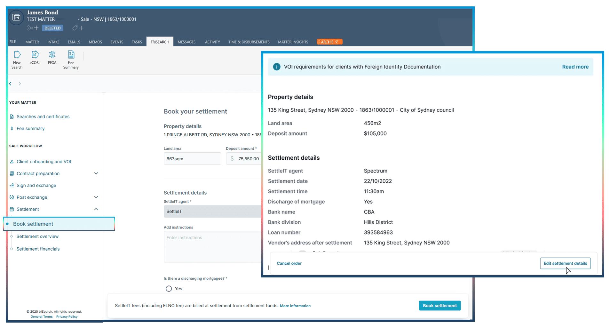The width and height of the screenshot is (610, 328).
Task: Switch to the MATTER tab
Action: click(x=32, y=42)
